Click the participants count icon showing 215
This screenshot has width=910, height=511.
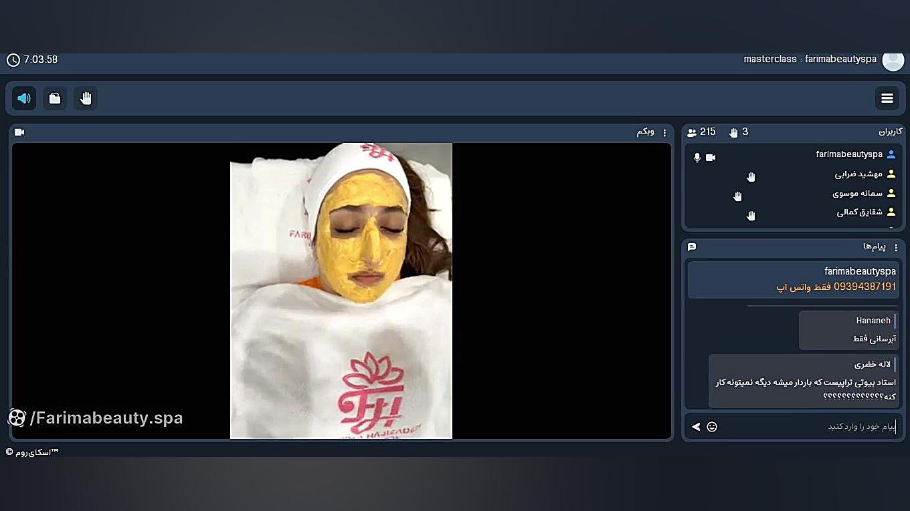point(692,132)
